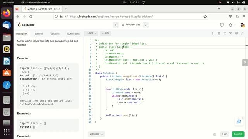This screenshot has height=139, width=248.
Task: Open the user profile avatar
Action: click(242, 25)
